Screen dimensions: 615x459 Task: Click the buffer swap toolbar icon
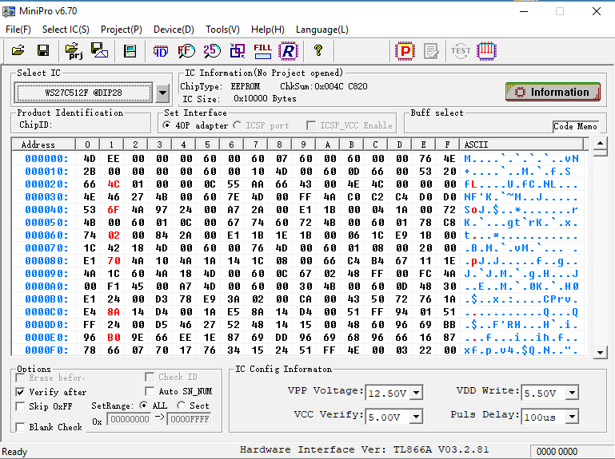(238, 51)
